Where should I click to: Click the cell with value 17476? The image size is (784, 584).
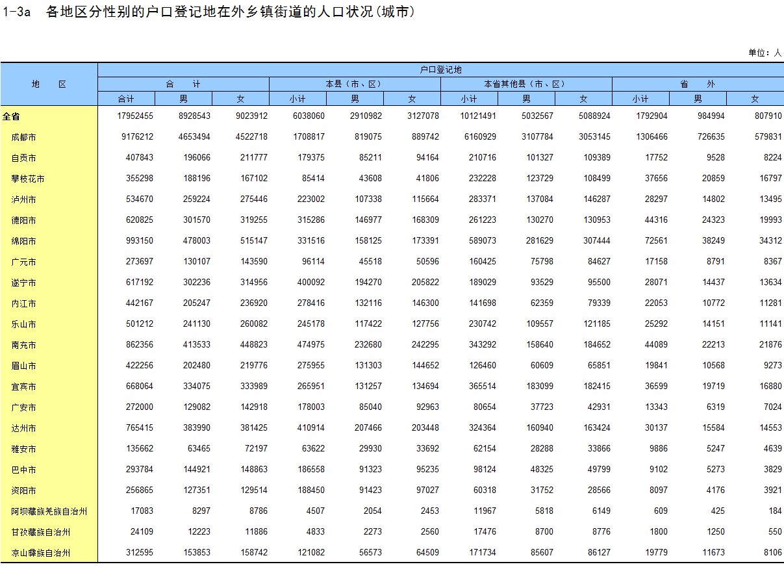click(485, 532)
